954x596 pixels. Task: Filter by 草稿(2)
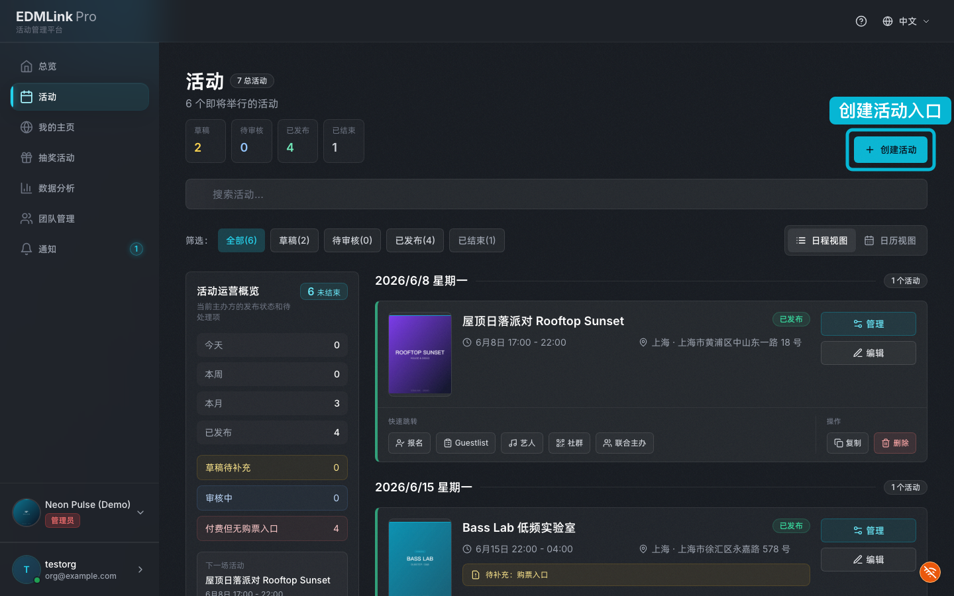[294, 240]
